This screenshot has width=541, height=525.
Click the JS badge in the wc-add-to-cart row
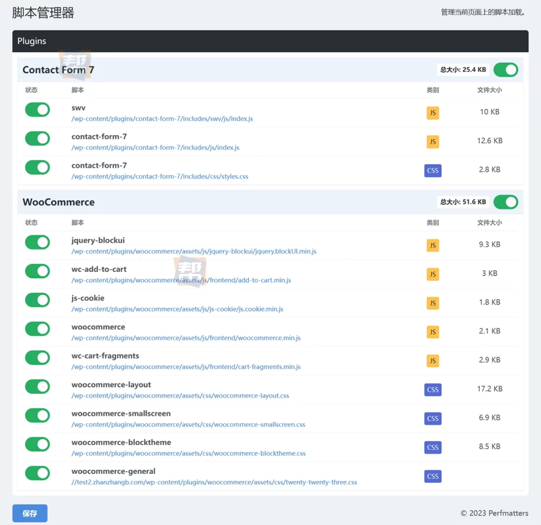click(x=433, y=274)
